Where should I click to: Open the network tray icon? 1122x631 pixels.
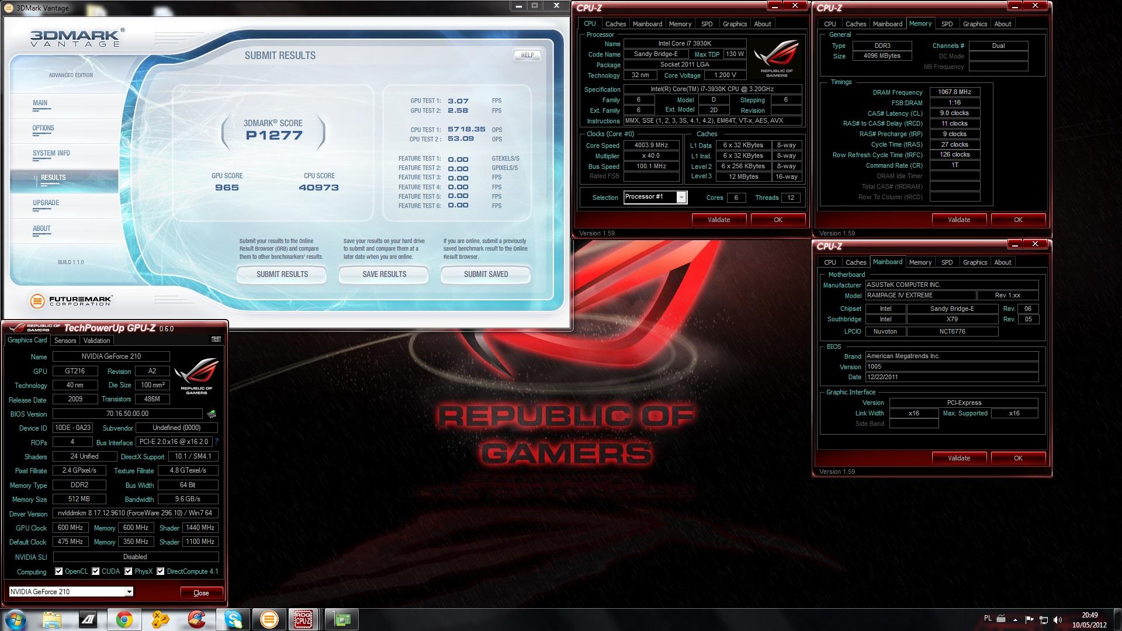point(1043,619)
